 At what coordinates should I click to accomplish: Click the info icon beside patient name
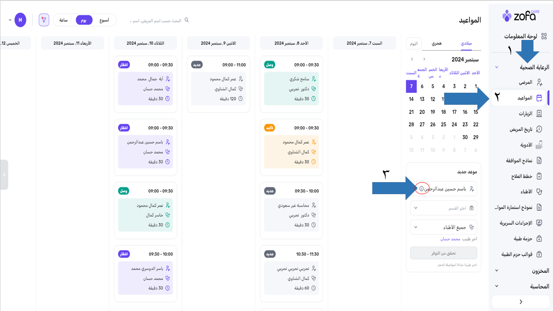pyautogui.click(x=421, y=189)
